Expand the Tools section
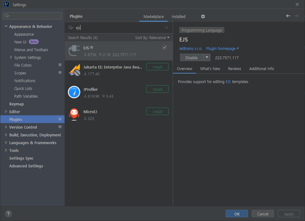 coord(6,150)
